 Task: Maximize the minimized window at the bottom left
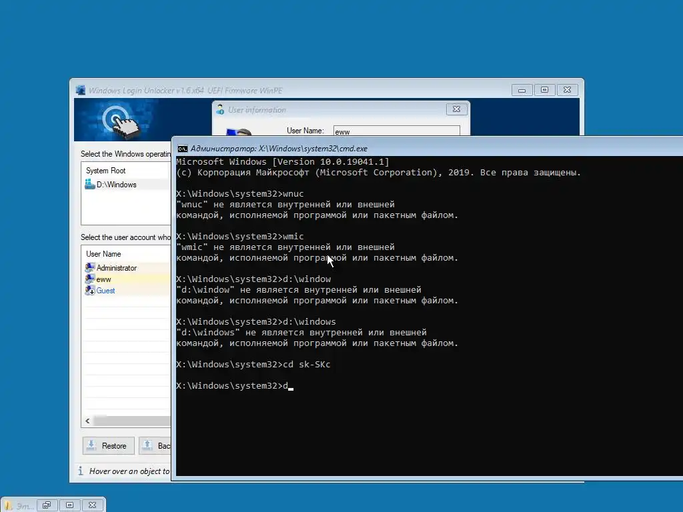[x=69, y=505]
